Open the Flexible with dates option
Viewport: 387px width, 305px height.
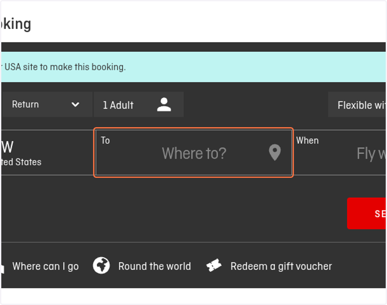point(357,105)
